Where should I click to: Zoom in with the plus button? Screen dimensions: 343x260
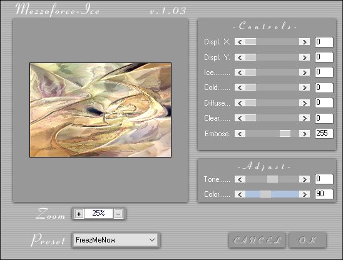click(79, 214)
